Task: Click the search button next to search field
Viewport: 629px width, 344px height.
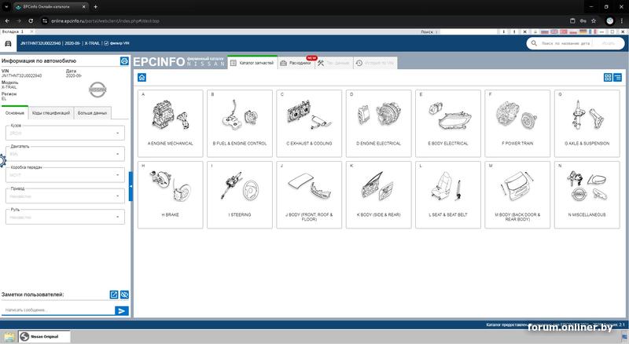Action: pyautogui.click(x=609, y=43)
